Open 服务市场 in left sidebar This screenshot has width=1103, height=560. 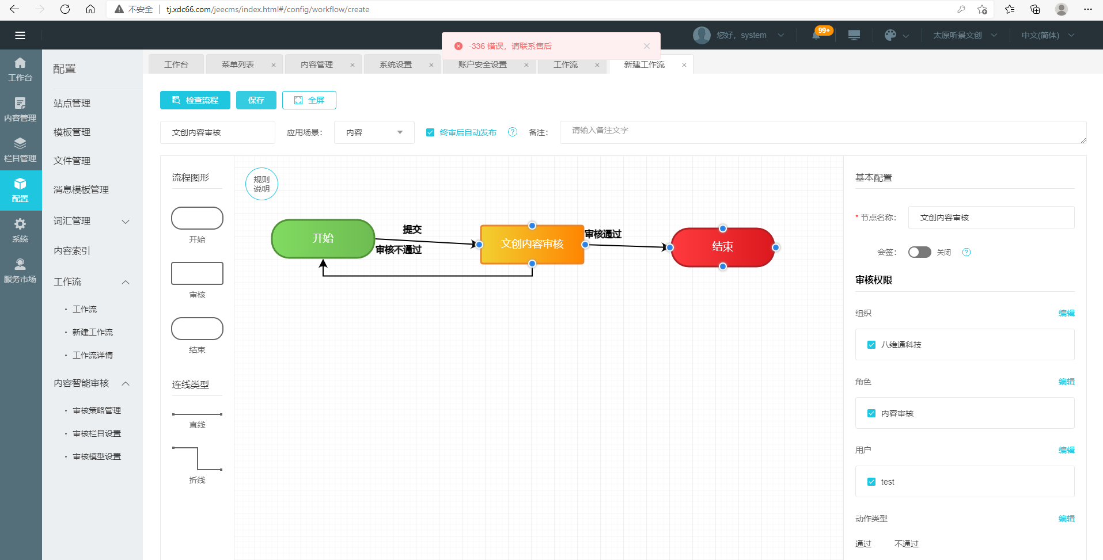tap(20, 271)
